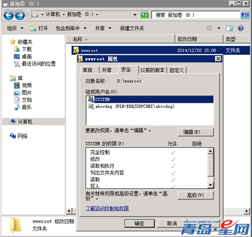Open the 了解访问控制和权限 link
Image resolution: width=252 pixels, height=237 pixels.
pyautogui.click(x=107, y=209)
